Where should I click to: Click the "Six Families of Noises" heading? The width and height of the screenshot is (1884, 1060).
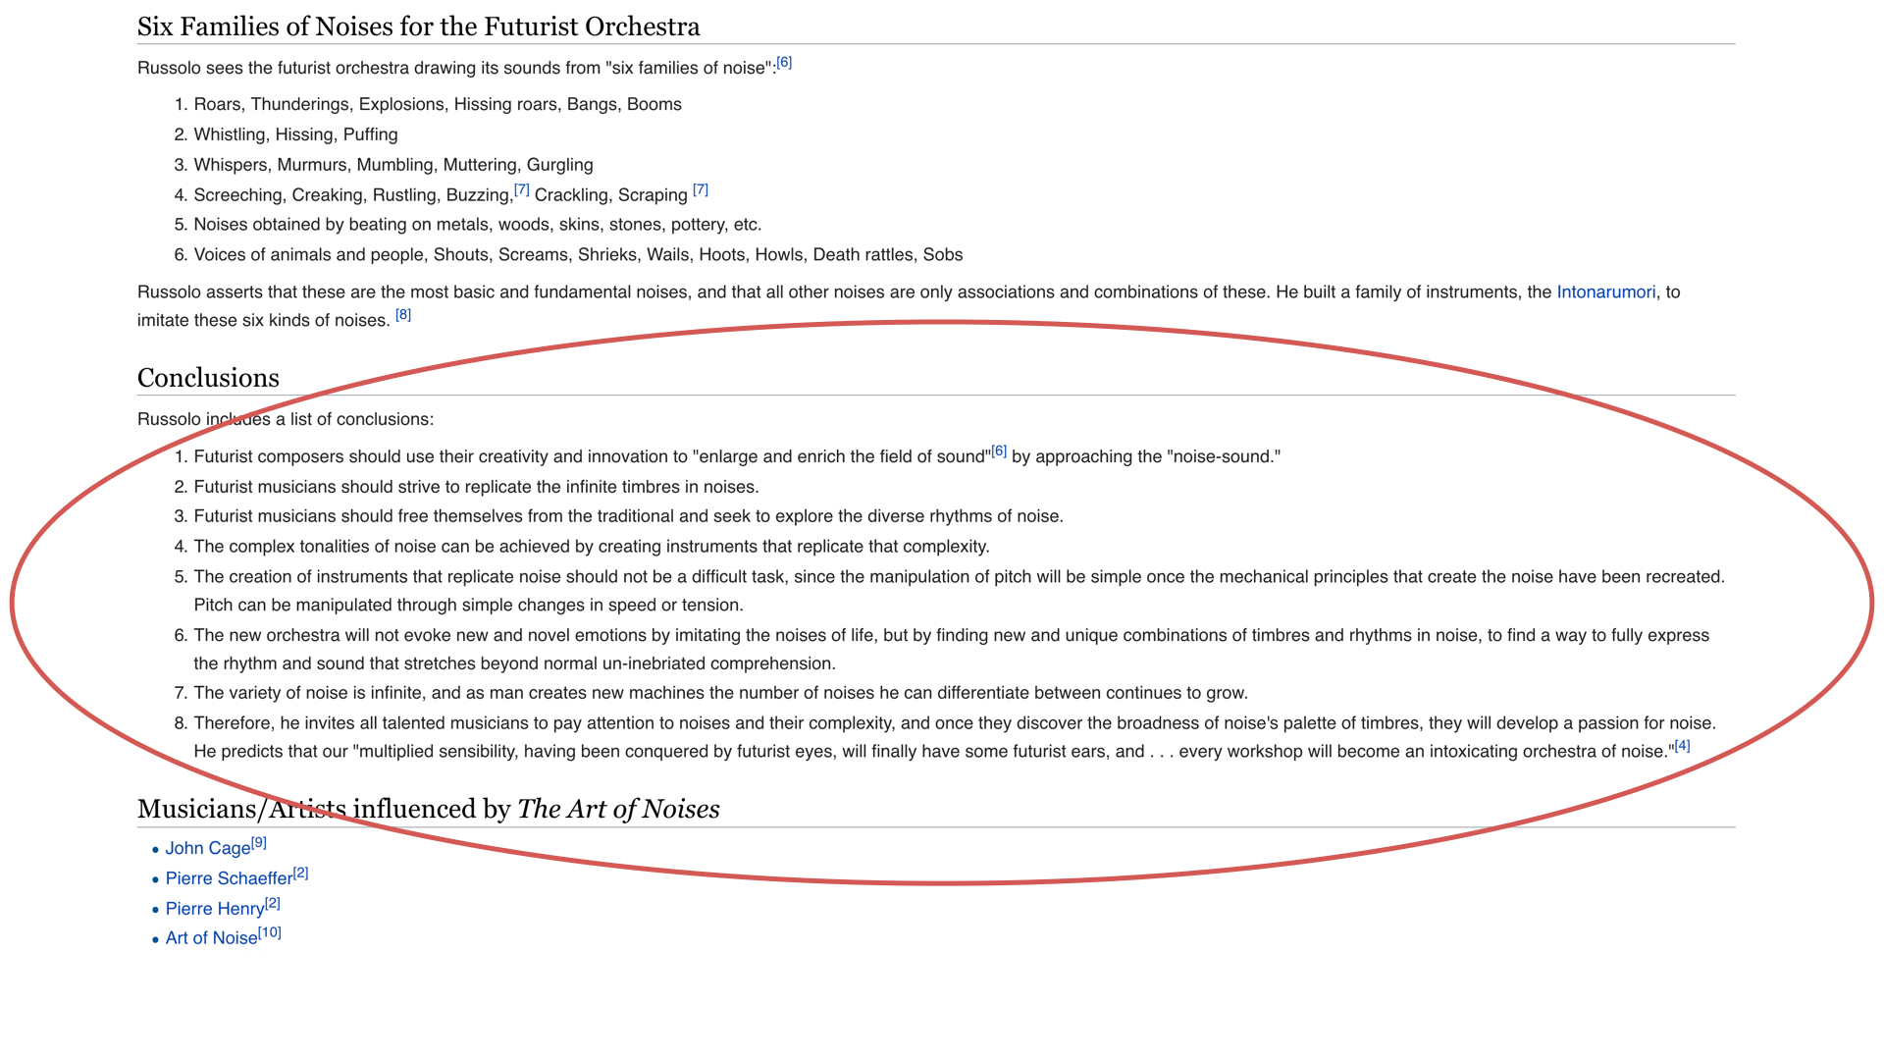418,26
